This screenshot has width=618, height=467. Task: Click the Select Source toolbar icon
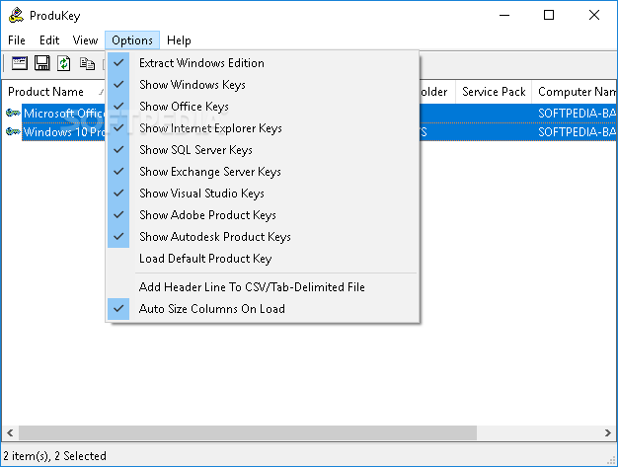point(20,63)
